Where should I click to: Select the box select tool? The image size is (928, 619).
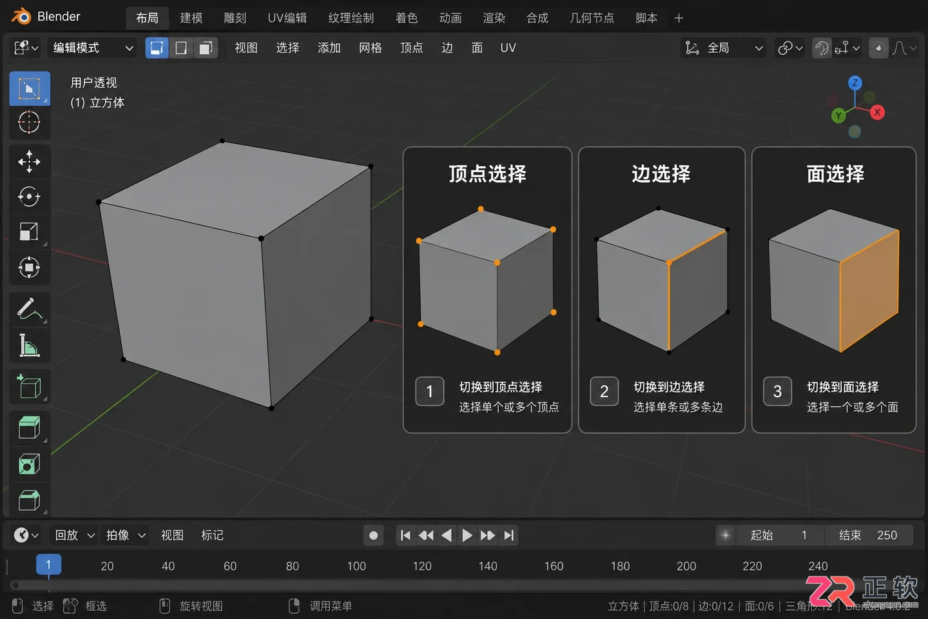click(x=30, y=88)
